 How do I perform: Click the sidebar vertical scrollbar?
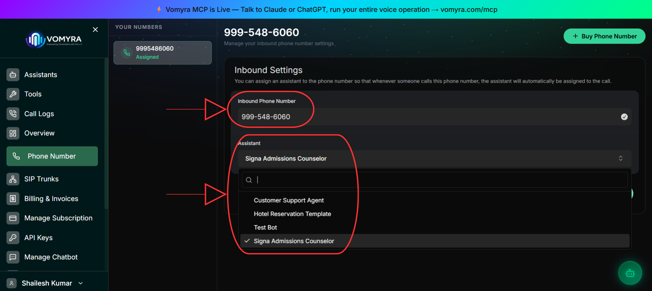coord(106,134)
